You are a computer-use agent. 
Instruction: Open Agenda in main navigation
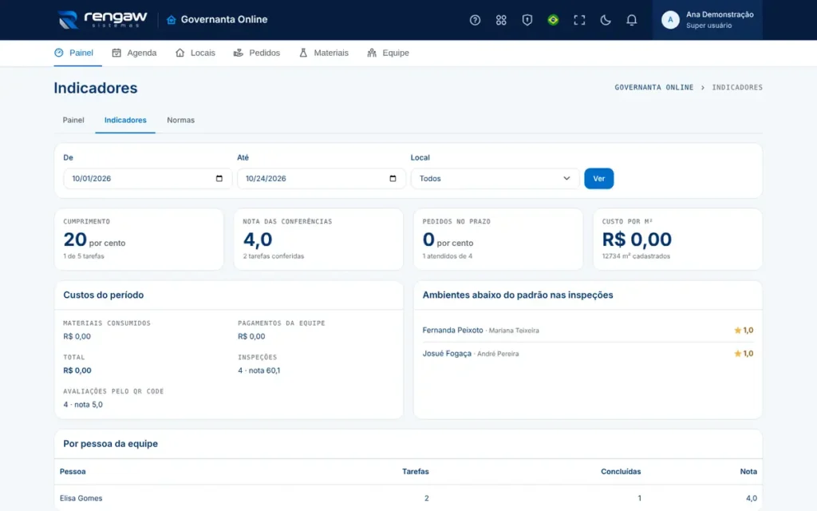click(134, 53)
